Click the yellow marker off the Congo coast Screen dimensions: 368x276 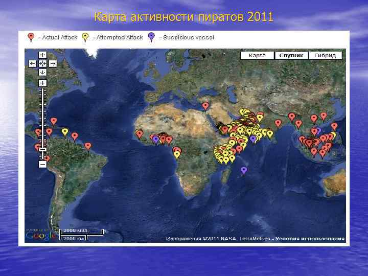[x=177, y=154]
